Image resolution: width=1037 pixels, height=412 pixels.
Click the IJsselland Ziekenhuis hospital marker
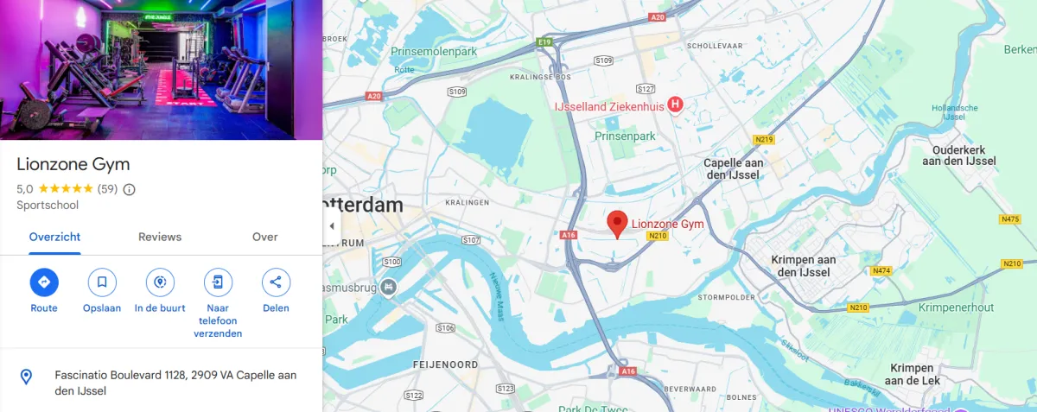676,105
